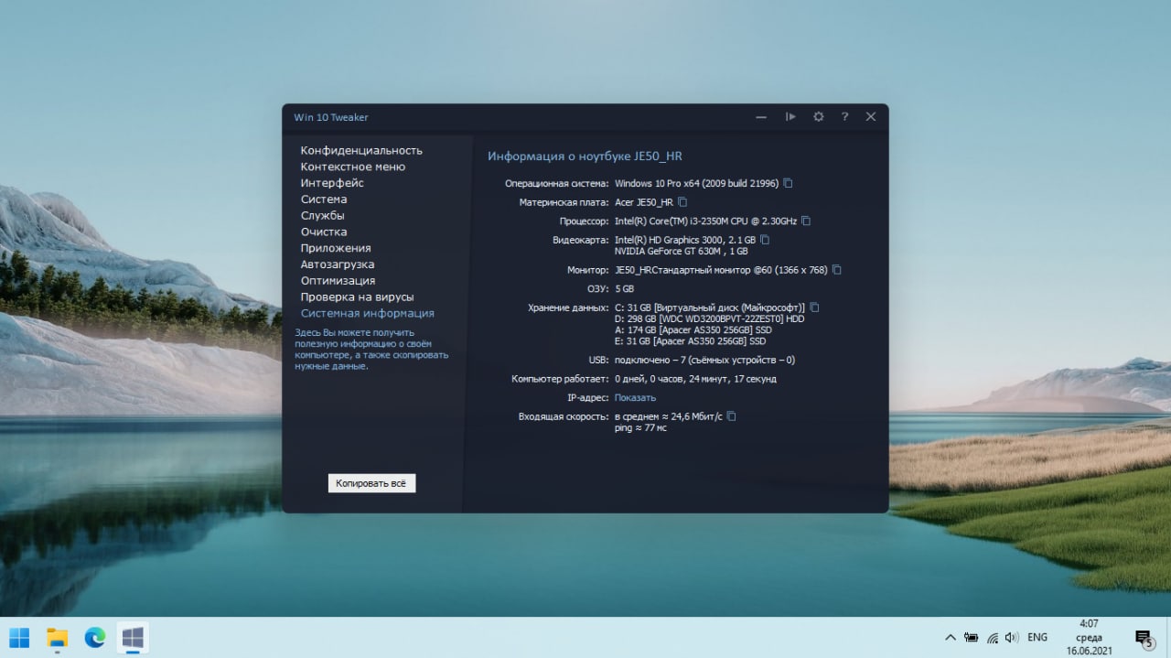
Task: Close the Win 10 Tweaker window
Action: [x=871, y=117]
